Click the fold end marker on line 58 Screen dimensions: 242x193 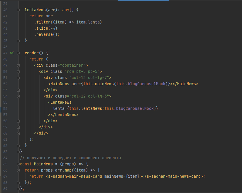click(18, 121)
